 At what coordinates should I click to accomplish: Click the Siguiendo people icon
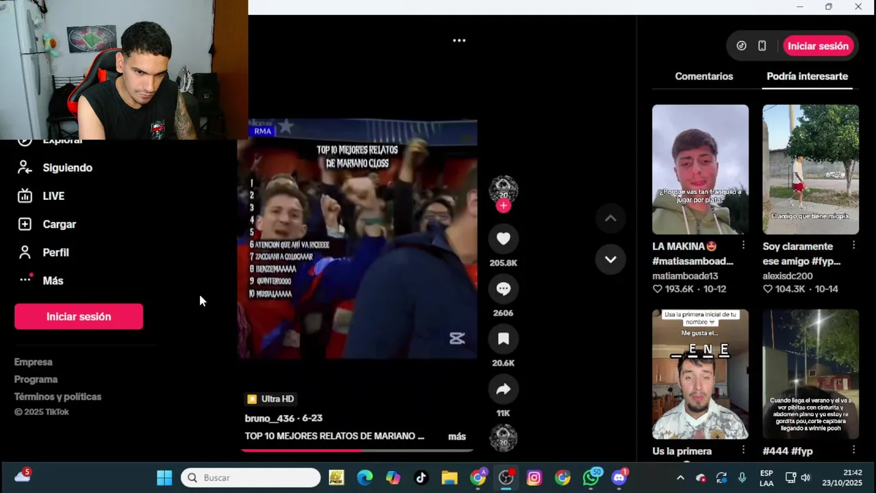coord(25,168)
